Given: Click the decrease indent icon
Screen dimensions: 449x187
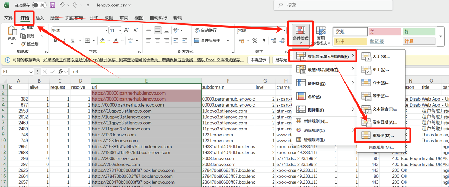Looking at the screenshot, I should [x=176, y=40].
